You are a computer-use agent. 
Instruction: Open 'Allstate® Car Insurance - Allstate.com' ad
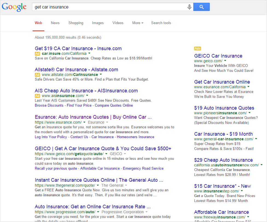pos(76,70)
